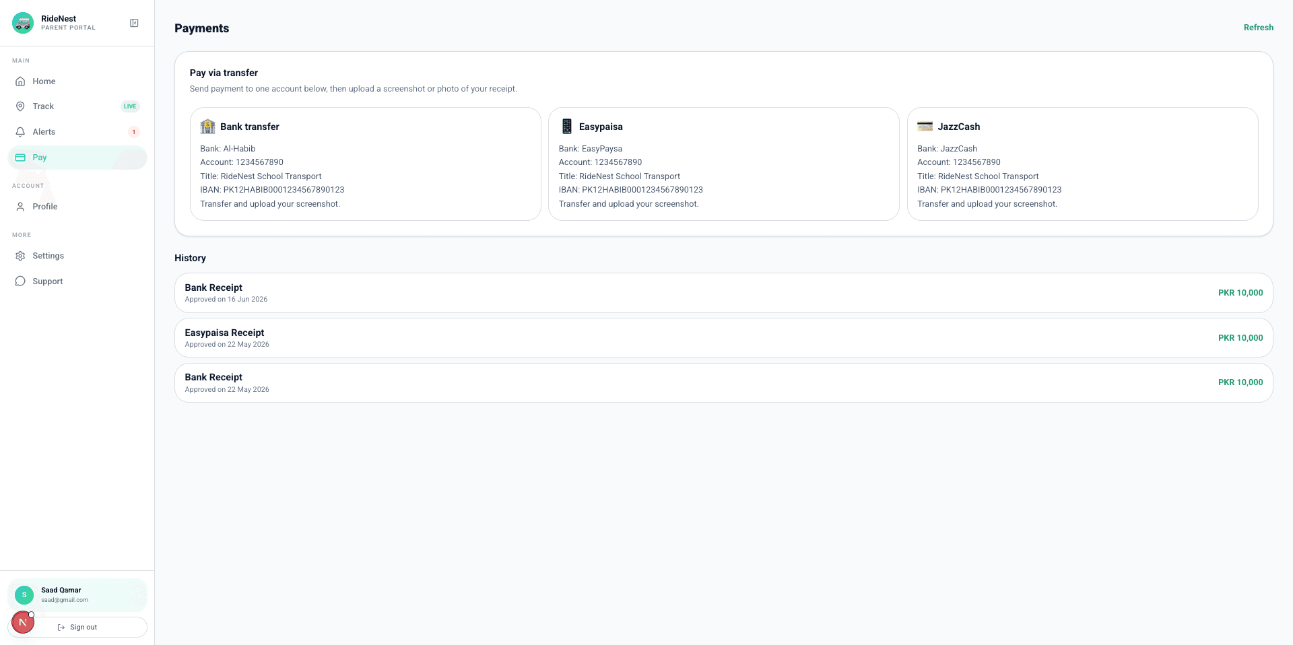The height and width of the screenshot is (645, 1293).
Task: Click the JazzCash card heading
Action: tap(959, 127)
